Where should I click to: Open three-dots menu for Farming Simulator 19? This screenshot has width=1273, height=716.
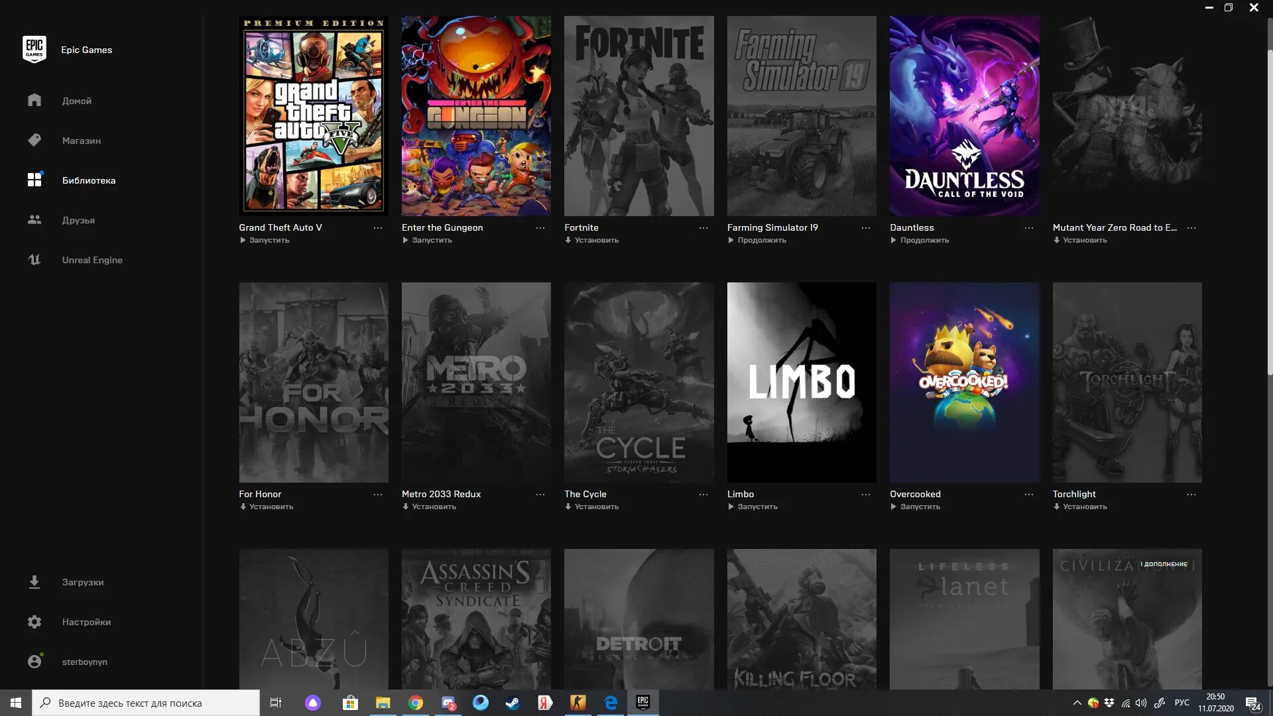[x=866, y=228]
